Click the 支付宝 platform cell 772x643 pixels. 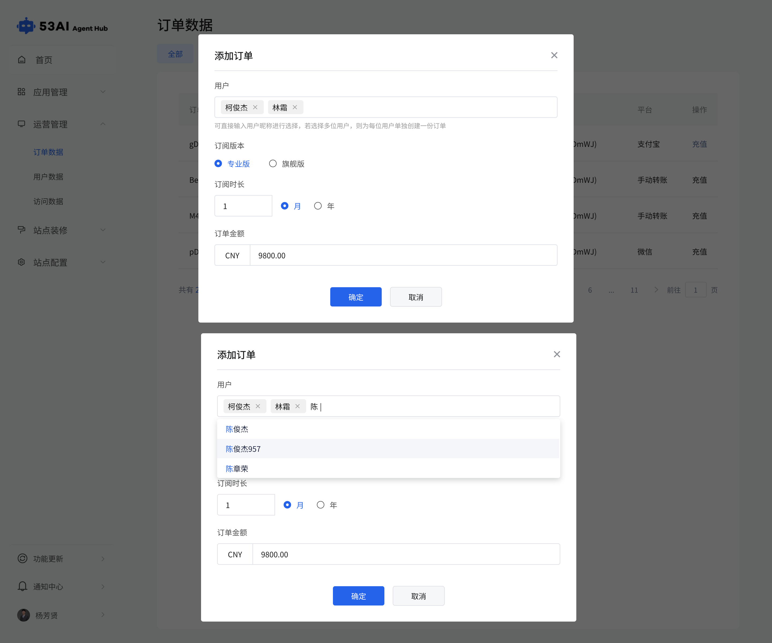point(648,144)
